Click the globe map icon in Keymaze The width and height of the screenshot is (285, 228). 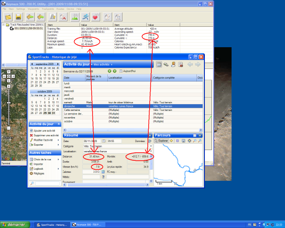[x=107, y=17]
